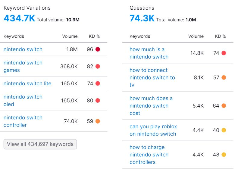
Task: Open 'how much is a nintendo switch' question
Action: click(x=149, y=53)
